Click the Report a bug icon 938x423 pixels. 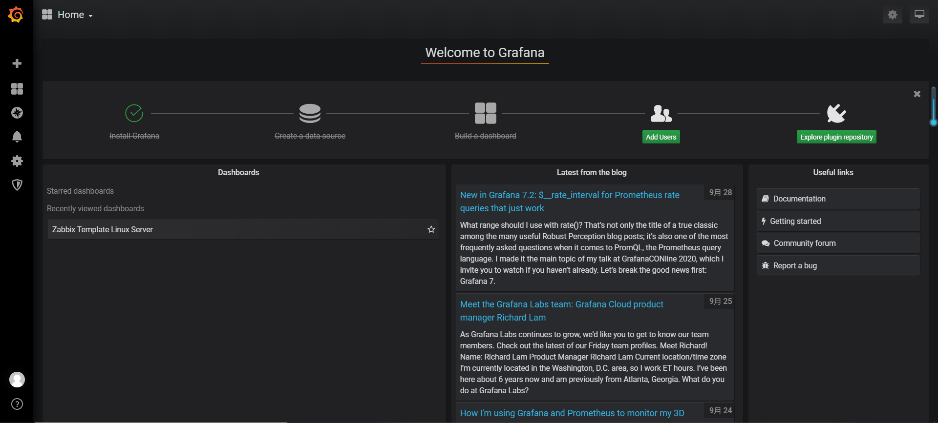(766, 265)
